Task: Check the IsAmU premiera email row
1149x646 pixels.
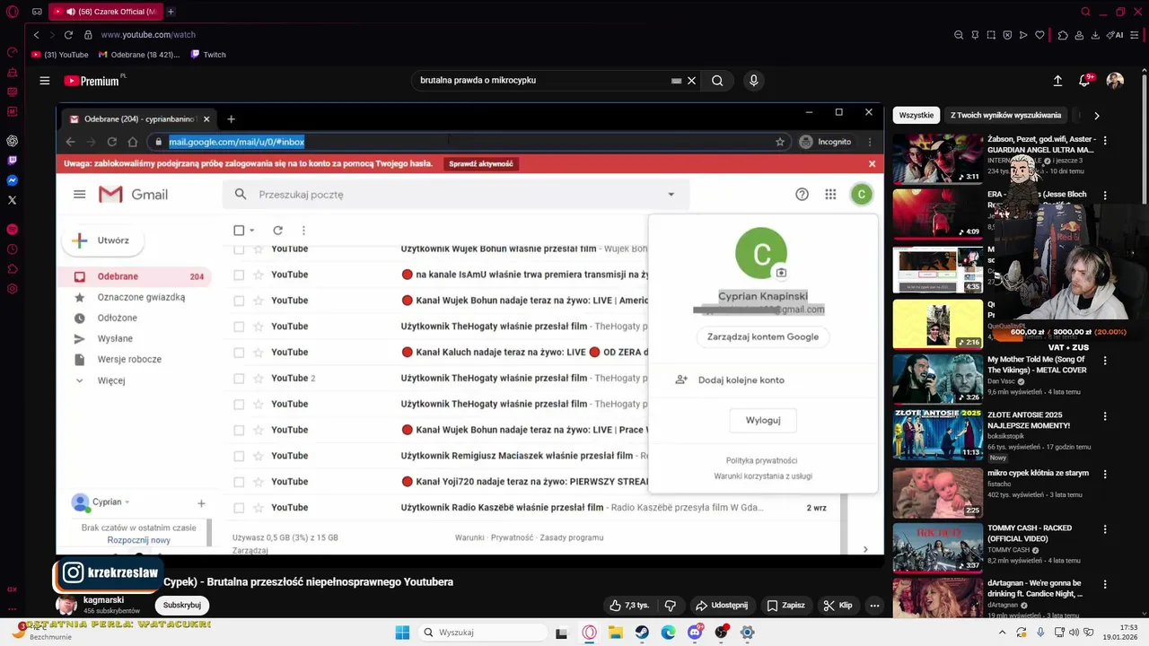Action: tap(239, 275)
